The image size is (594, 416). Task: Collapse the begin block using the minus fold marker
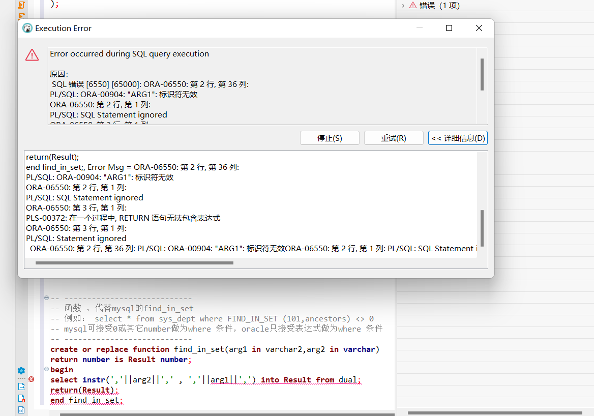(46, 369)
